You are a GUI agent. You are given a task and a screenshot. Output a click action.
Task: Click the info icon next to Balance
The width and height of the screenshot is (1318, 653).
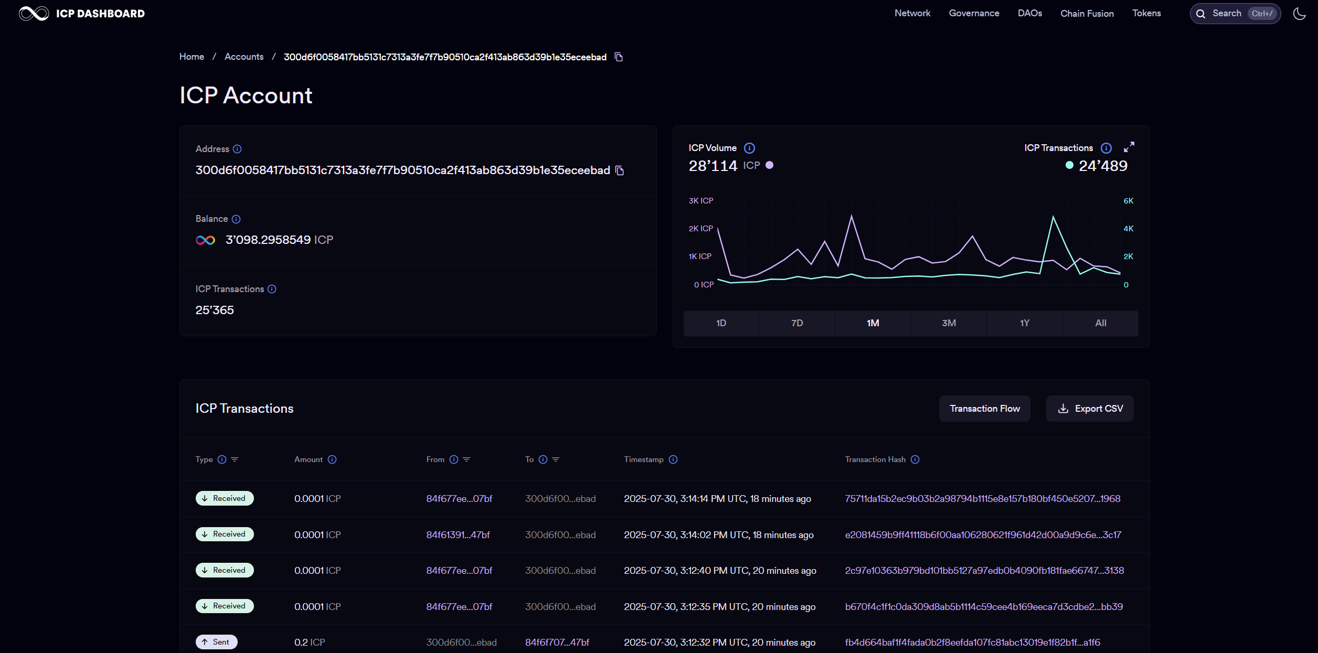(x=236, y=219)
